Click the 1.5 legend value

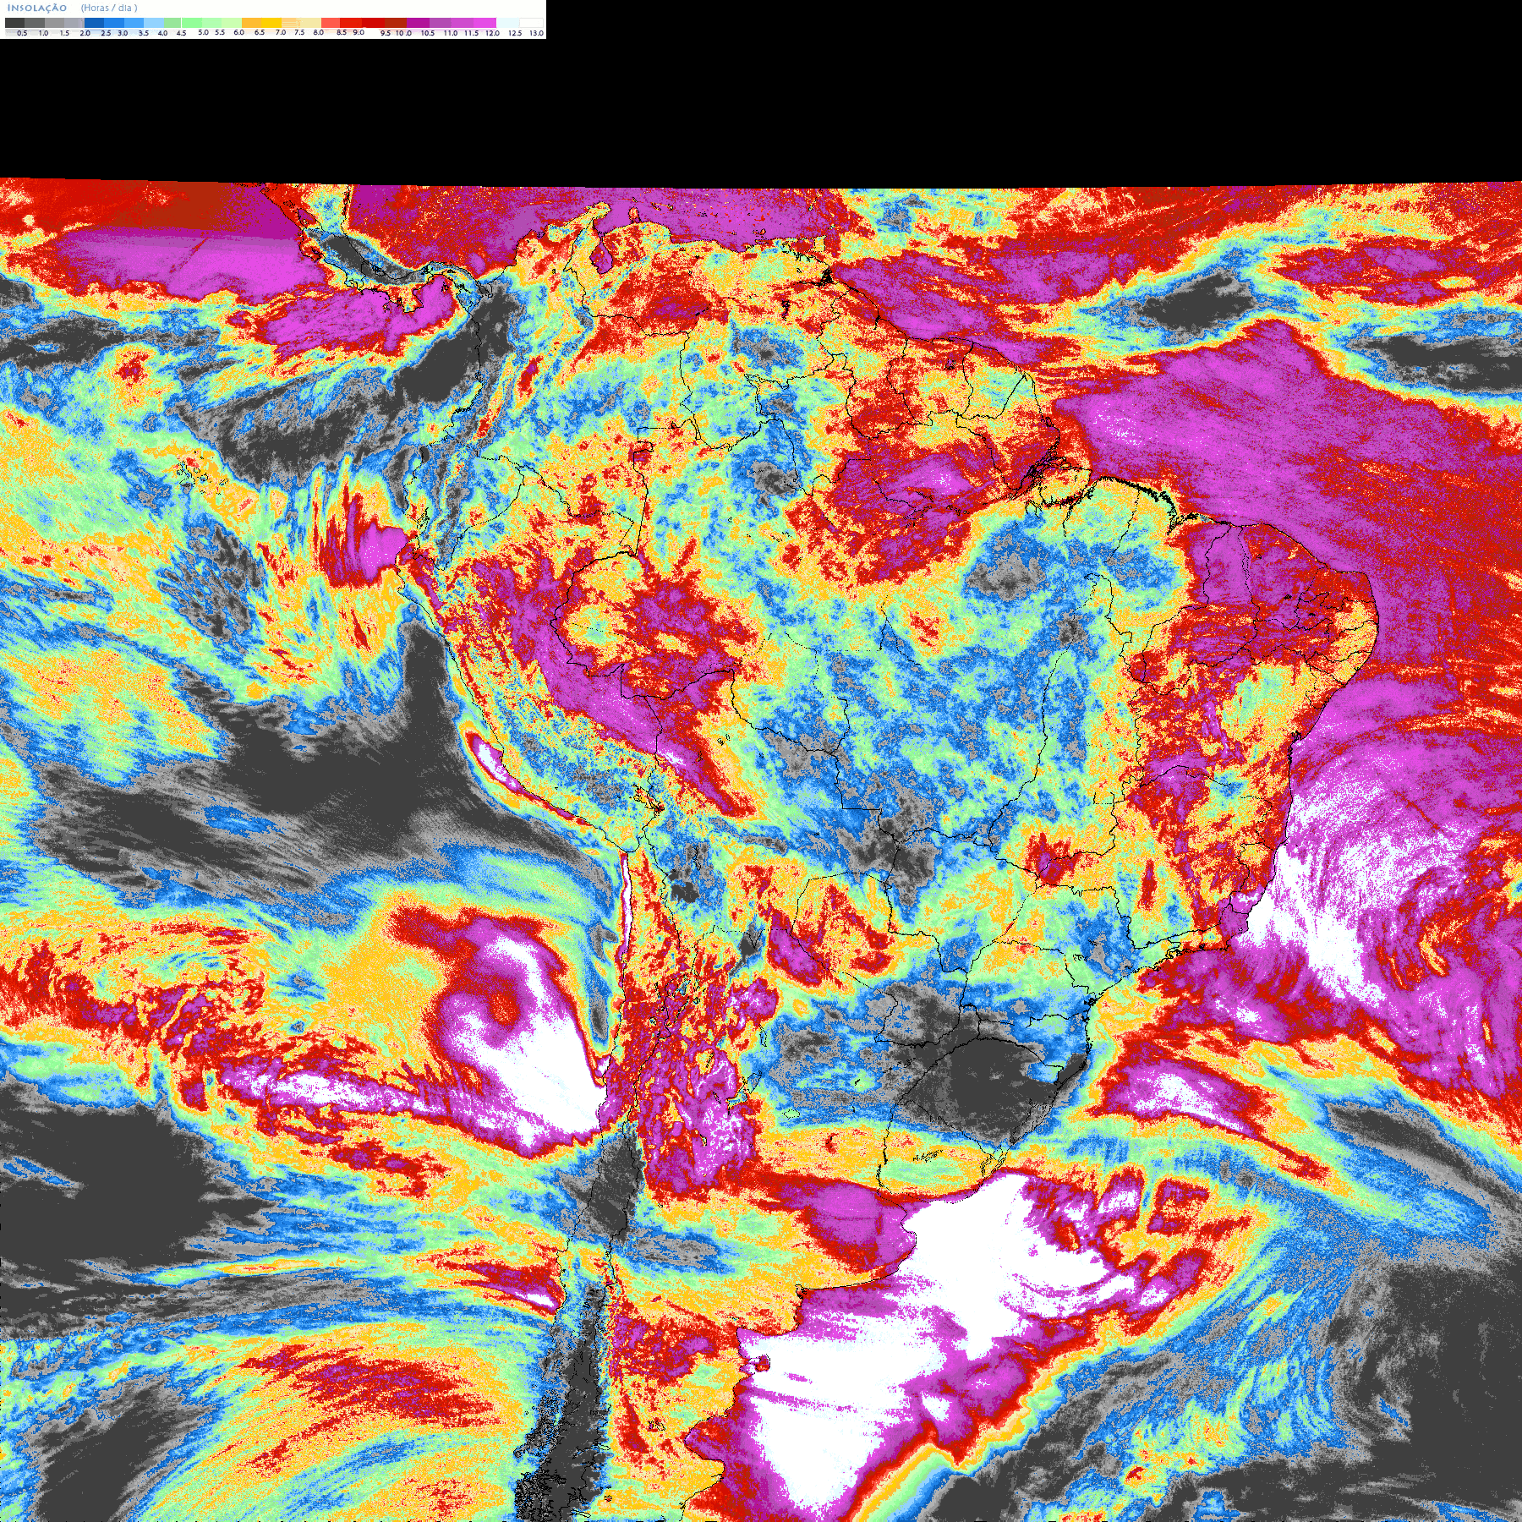64,33
